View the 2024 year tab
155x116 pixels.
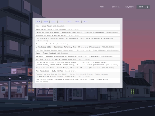click(x=77, y=21)
